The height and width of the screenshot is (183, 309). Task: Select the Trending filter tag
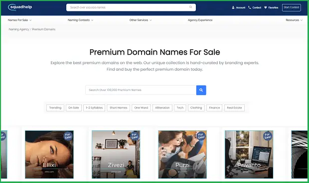tap(55, 108)
